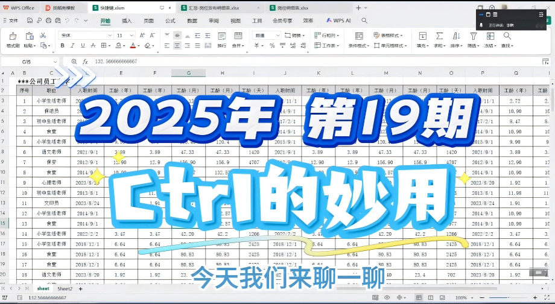Toggle align left
The width and height of the screenshot is (555, 304).
167,45
